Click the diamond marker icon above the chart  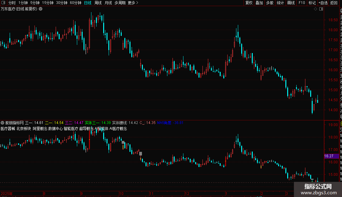coord(315,9)
